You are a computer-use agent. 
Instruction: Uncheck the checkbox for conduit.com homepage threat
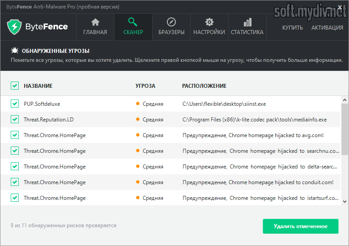click(x=15, y=182)
